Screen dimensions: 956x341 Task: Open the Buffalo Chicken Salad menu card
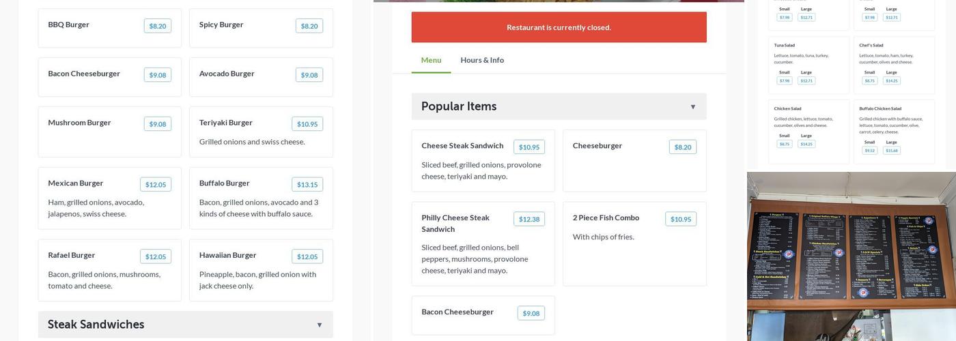[893, 131]
